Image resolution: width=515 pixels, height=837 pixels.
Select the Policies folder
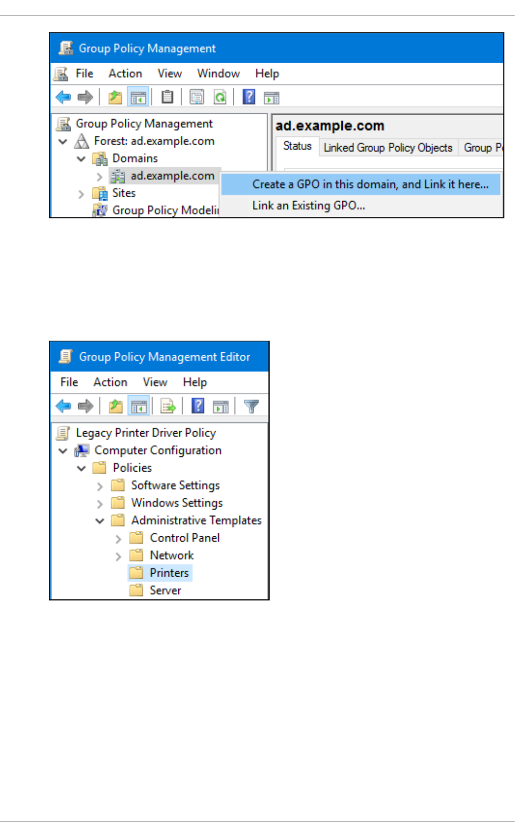(132, 468)
